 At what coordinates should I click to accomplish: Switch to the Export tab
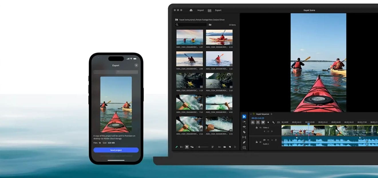point(218,10)
